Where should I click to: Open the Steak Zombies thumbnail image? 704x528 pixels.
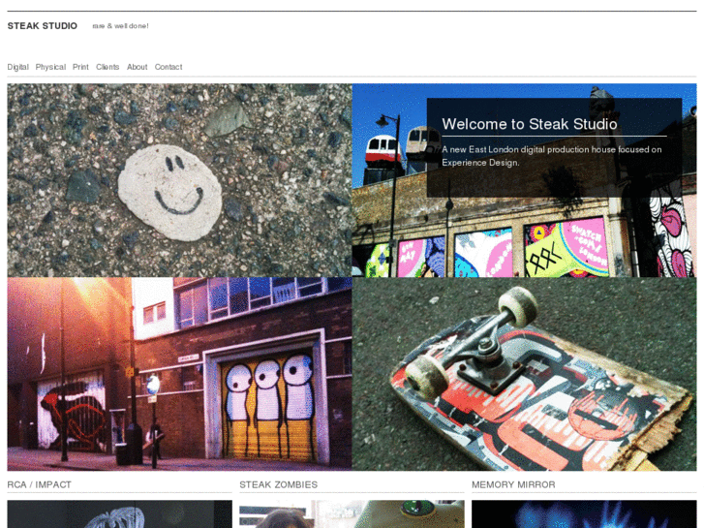tap(352, 514)
